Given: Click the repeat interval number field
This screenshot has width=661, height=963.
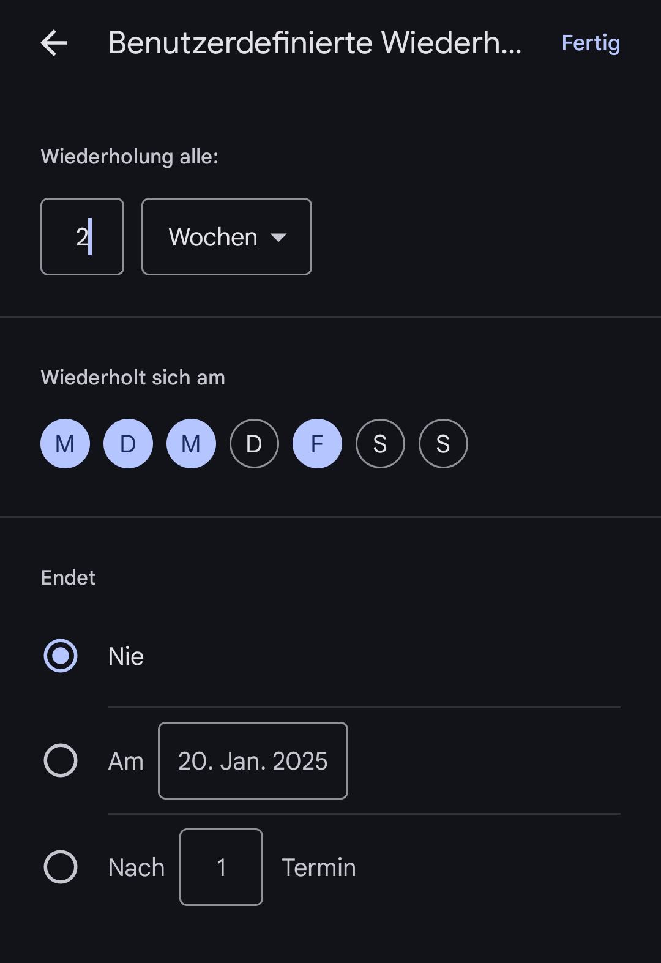Looking at the screenshot, I should (x=82, y=237).
